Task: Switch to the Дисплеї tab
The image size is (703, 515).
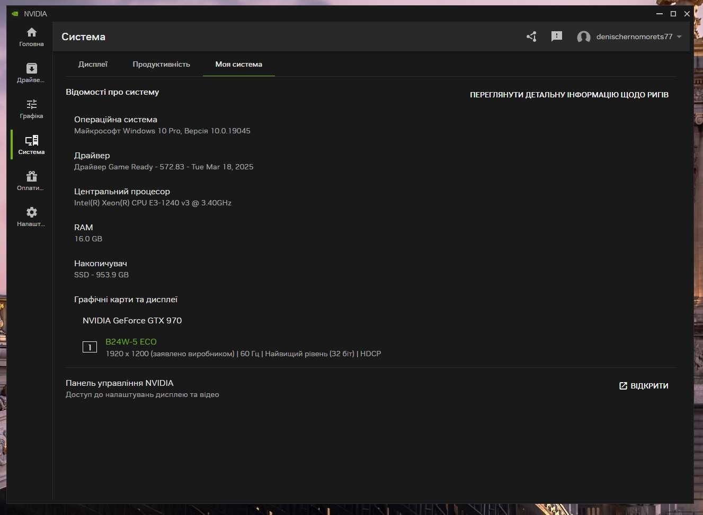Action: pos(93,64)
